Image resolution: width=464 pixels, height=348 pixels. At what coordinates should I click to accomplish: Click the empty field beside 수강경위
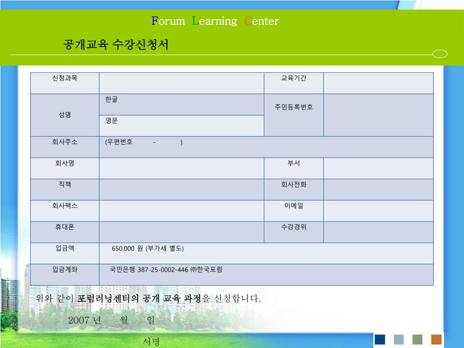(x=378, y=232)
